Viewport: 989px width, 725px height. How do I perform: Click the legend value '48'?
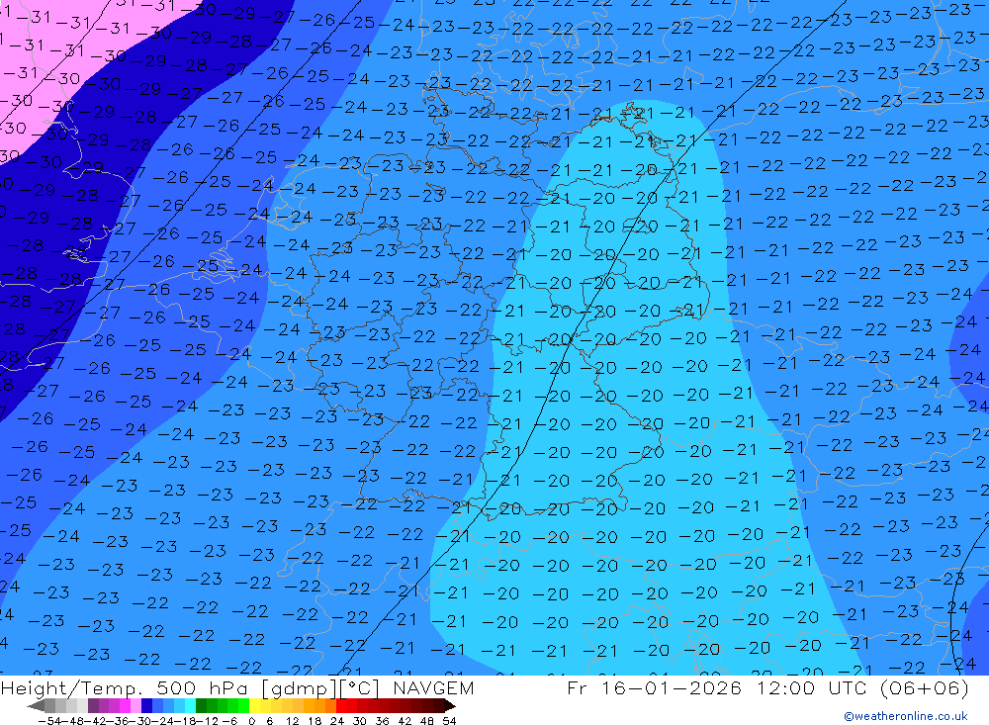[427, 721]
